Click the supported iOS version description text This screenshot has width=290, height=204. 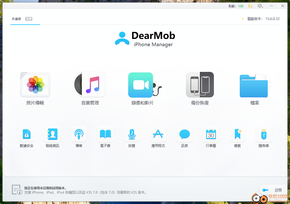pos(86,193)
